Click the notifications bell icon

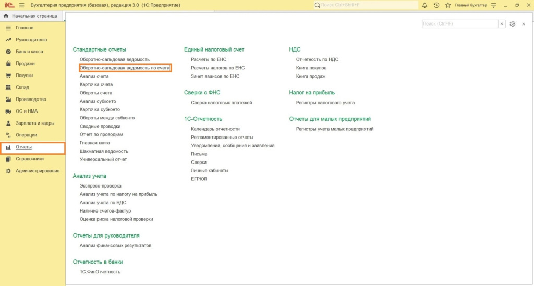pos(424,5)
